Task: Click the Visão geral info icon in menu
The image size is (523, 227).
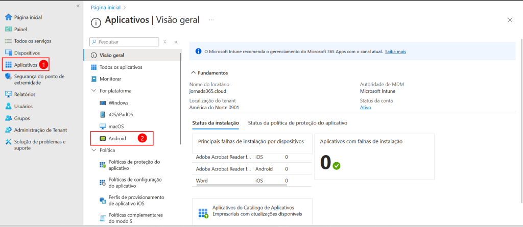Action: coord(94,55)
